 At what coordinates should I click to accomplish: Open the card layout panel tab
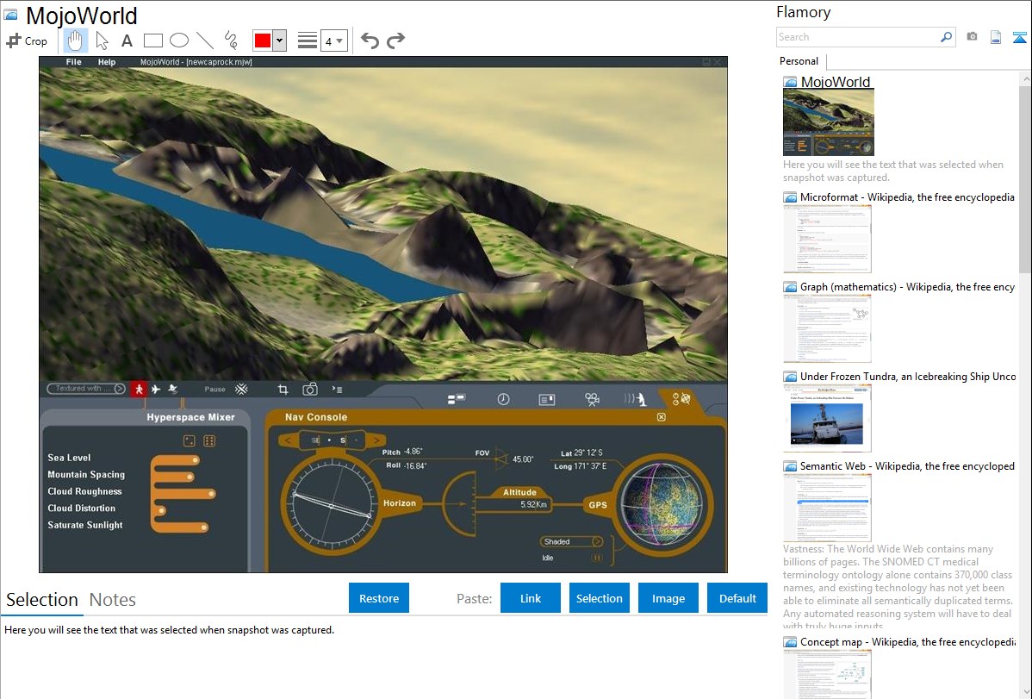(547, 399)
